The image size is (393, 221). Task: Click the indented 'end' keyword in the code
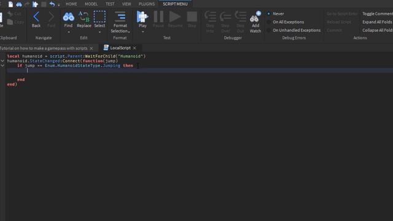21,80
